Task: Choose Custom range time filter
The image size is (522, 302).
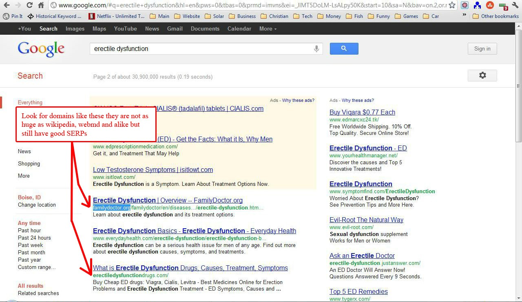Action: tap(37, 267)
